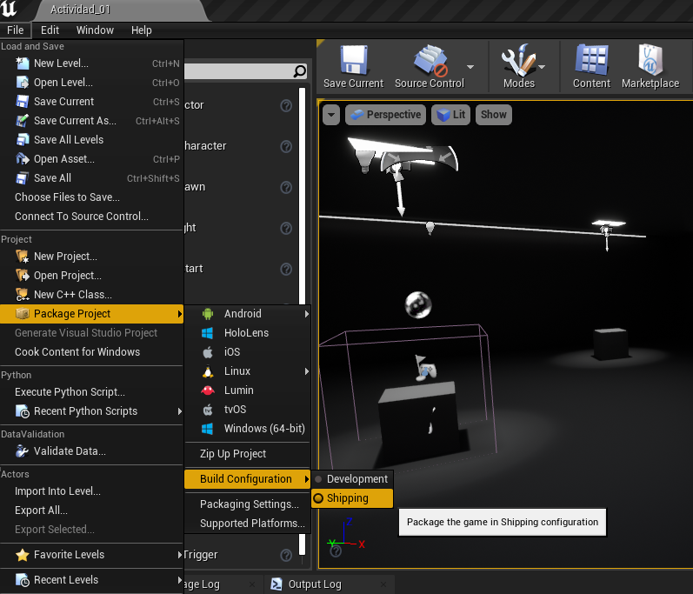Click the help icon beside 'haracter' row

pyautogui.click(x=286, y=146)
